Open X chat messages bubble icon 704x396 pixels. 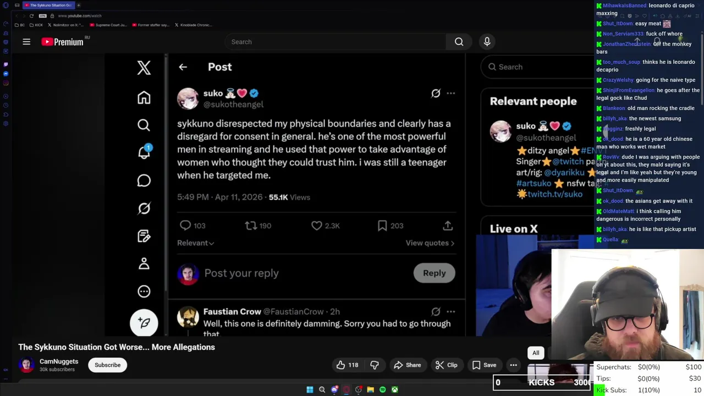tap(144, 180)
